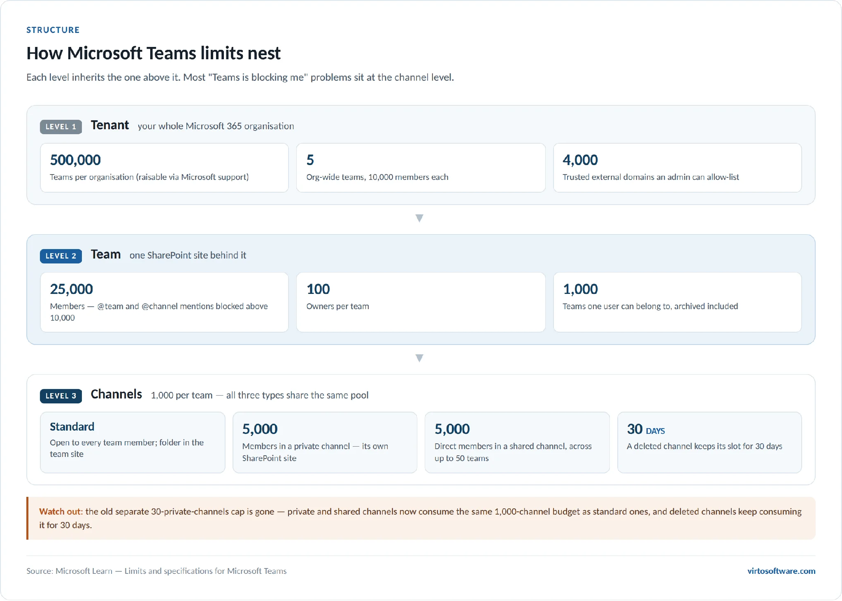This screenshot has width=842, height=601.
Task: Select the 500,000 teams per organisation card
Action: click(x=164, y=168)
